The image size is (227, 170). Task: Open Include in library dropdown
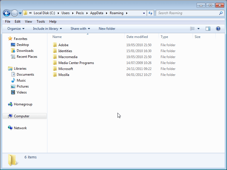point(47,29)
